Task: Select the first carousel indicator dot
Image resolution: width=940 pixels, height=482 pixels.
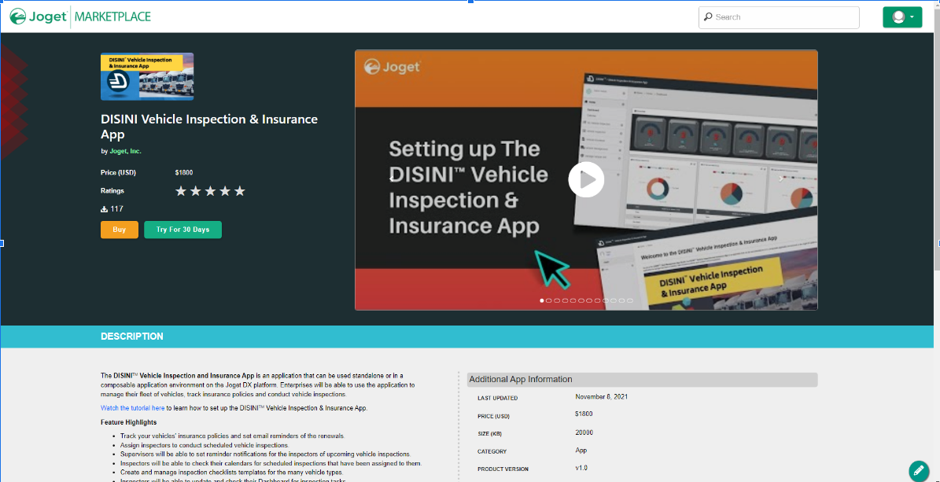Action: click(x=542, y=300)
